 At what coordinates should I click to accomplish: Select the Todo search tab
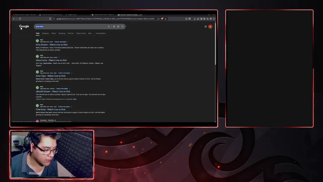38,33
